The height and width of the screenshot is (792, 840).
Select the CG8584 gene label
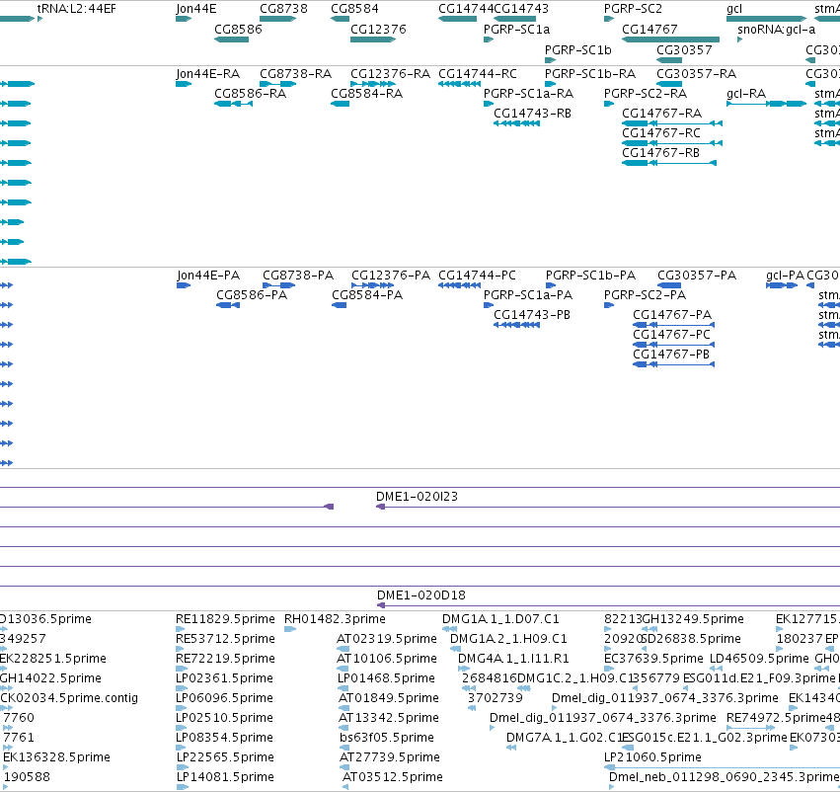click(354, 9)
